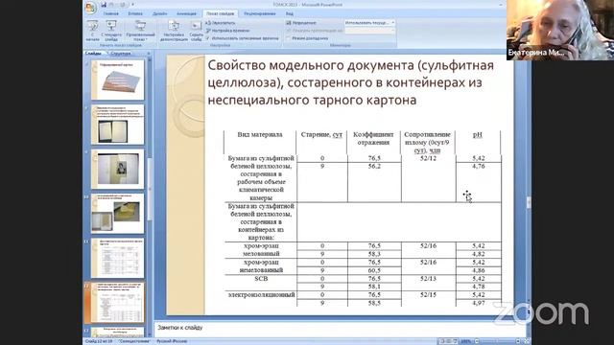Click slide counter in status bar
The image size is (614, 345).
coord(99,341)
